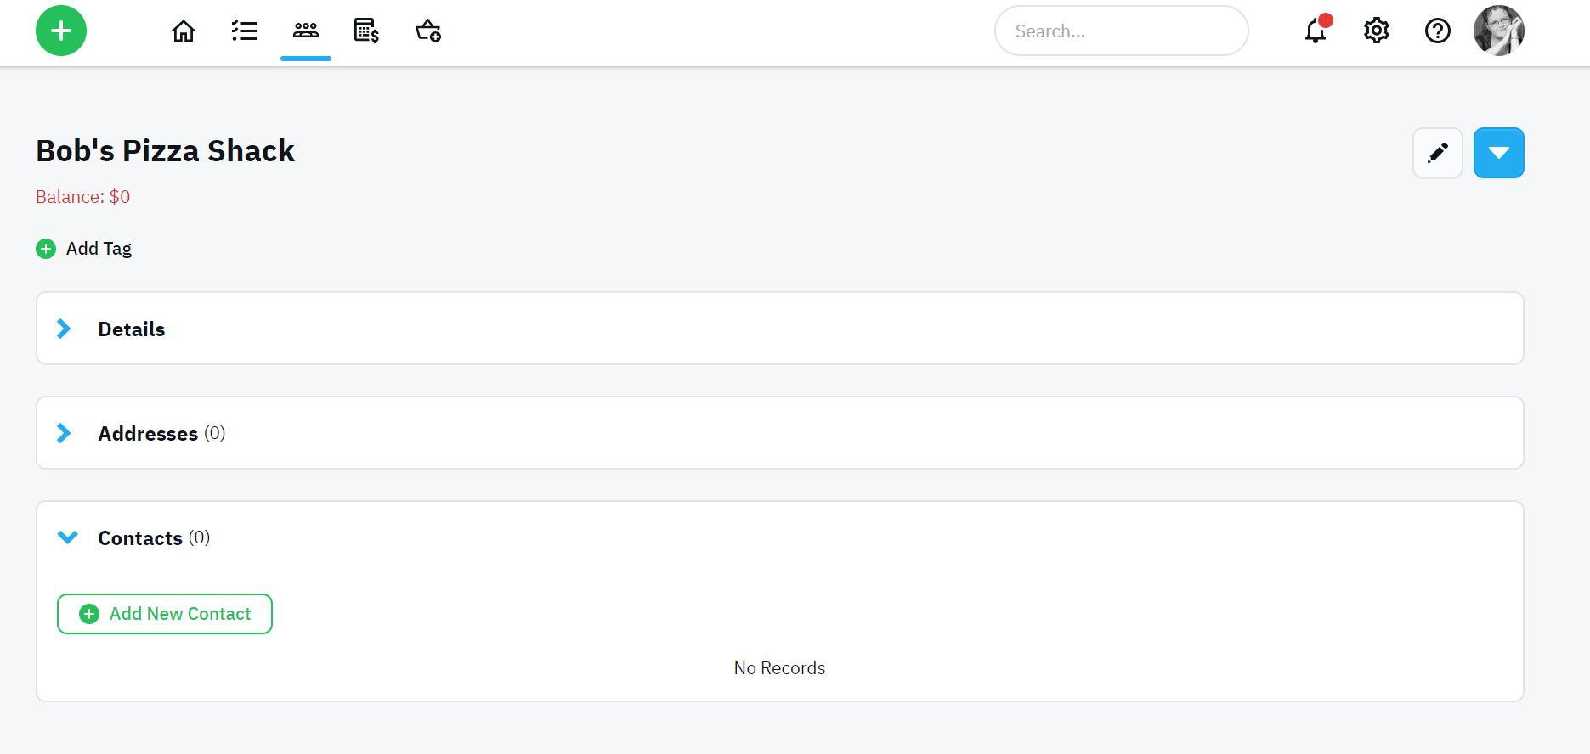1590x754 pixels.
Task: Go to the Home icon
Action: (184, 31)
